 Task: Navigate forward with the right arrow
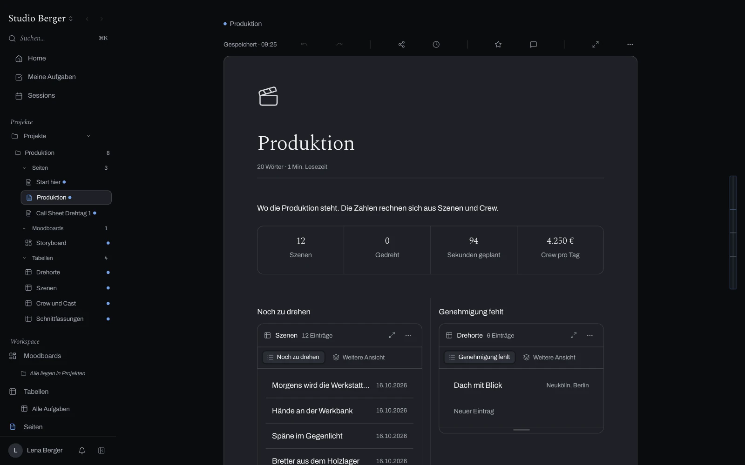pos(102,19)
